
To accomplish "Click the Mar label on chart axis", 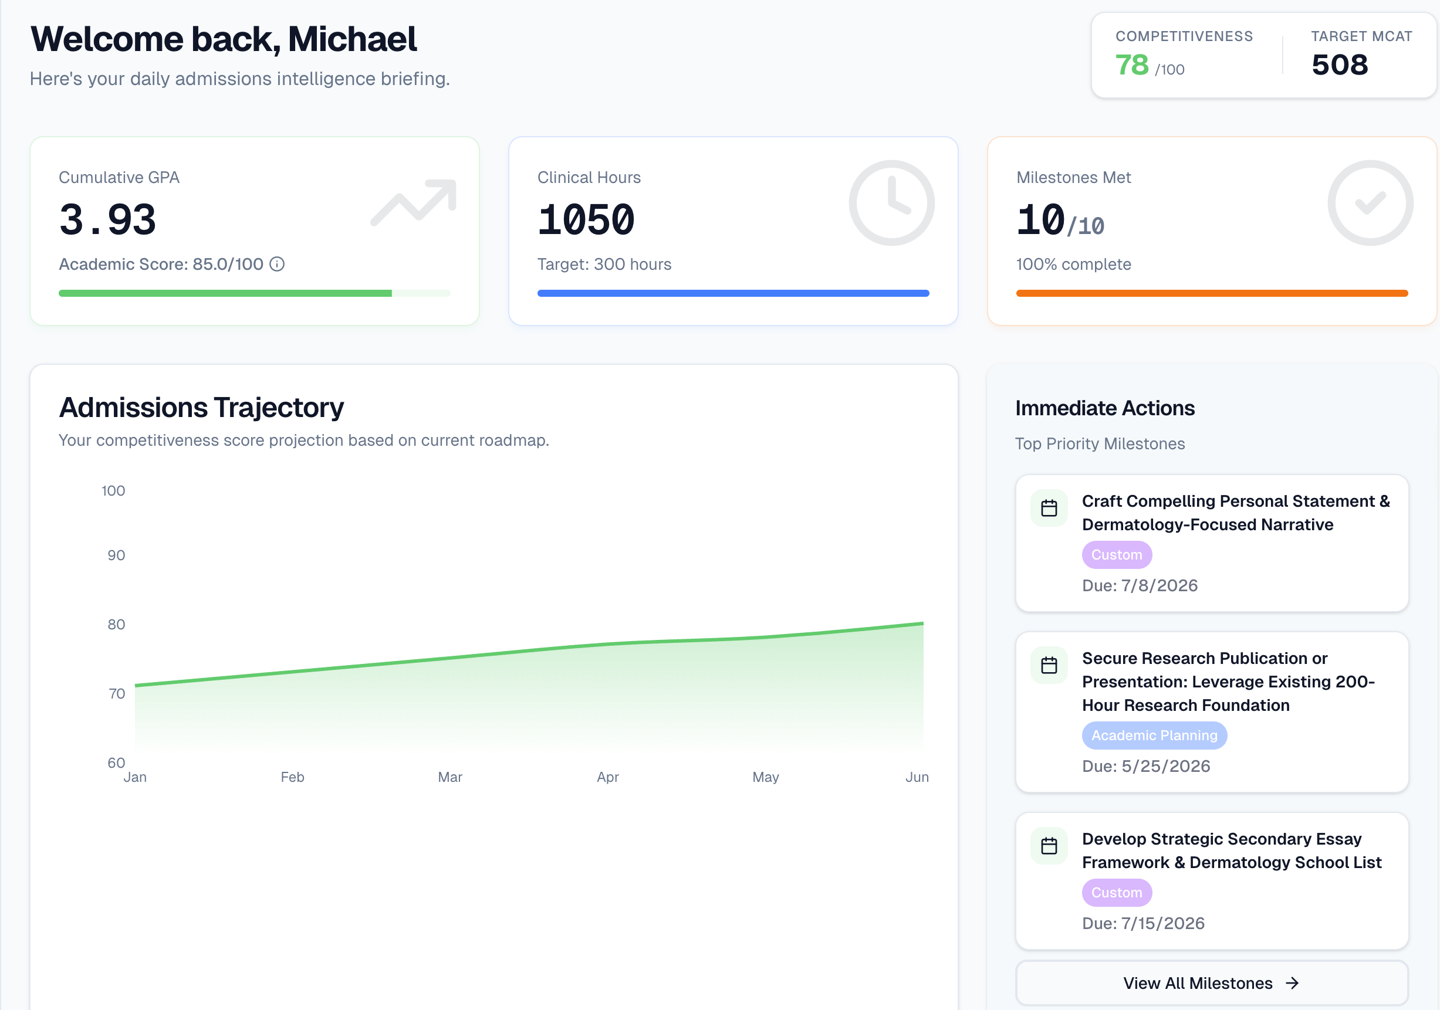I will (x=449, y=777).
